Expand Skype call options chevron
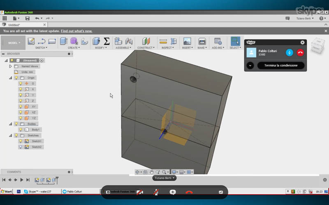Viewport: 329px width, 205px height. click(x=250, y=66)
